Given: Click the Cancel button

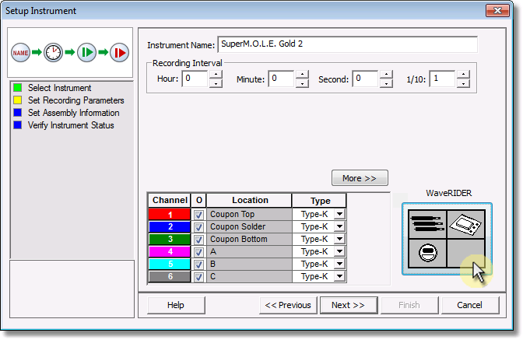Looking at the screenshot, I should pyautogui.click(x=470, y=305).
